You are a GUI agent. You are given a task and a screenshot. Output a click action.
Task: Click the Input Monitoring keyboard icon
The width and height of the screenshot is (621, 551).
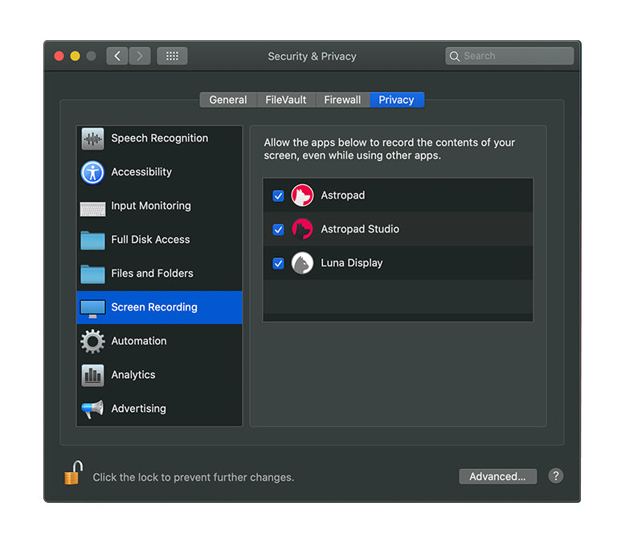92,208
